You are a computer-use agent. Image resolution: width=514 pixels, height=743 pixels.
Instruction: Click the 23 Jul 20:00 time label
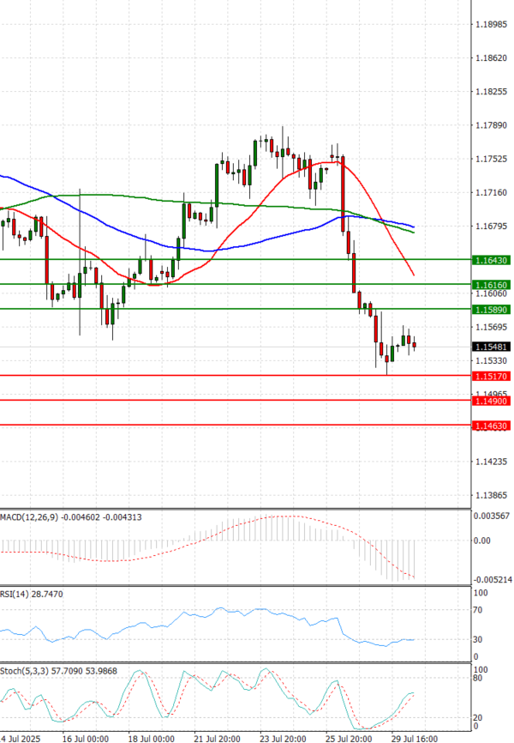coord(283,738)
